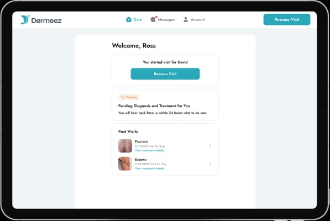Go to the Account tab
Image resolution: width=330 pixels, height=221 pixels.
coord(194,19)
